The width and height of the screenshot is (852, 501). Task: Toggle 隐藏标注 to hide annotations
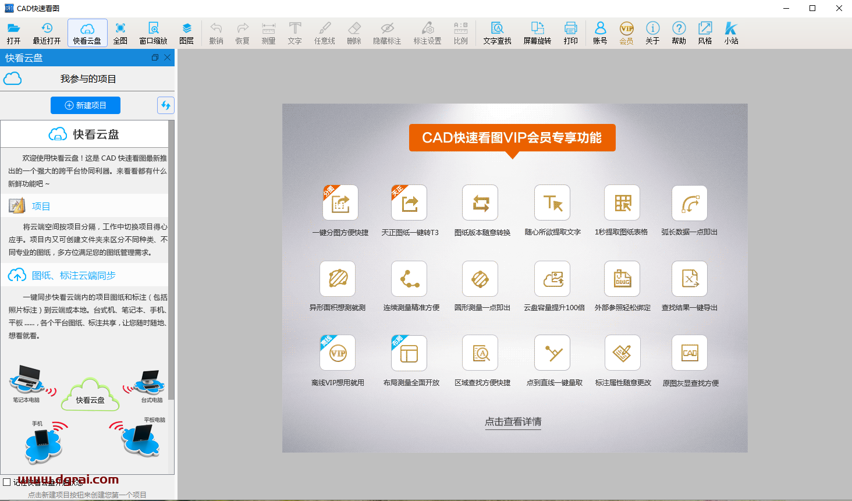[x=388, y=33]
